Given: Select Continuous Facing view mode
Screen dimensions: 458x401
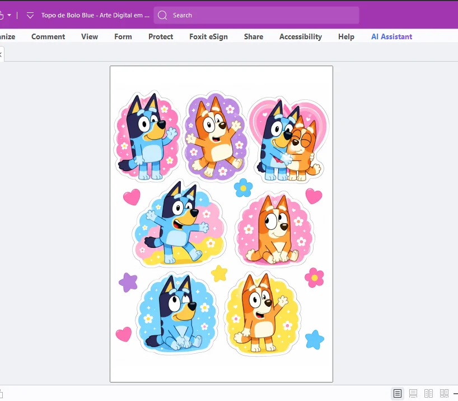Looking at the screenshot, I should tap(444, 393).
